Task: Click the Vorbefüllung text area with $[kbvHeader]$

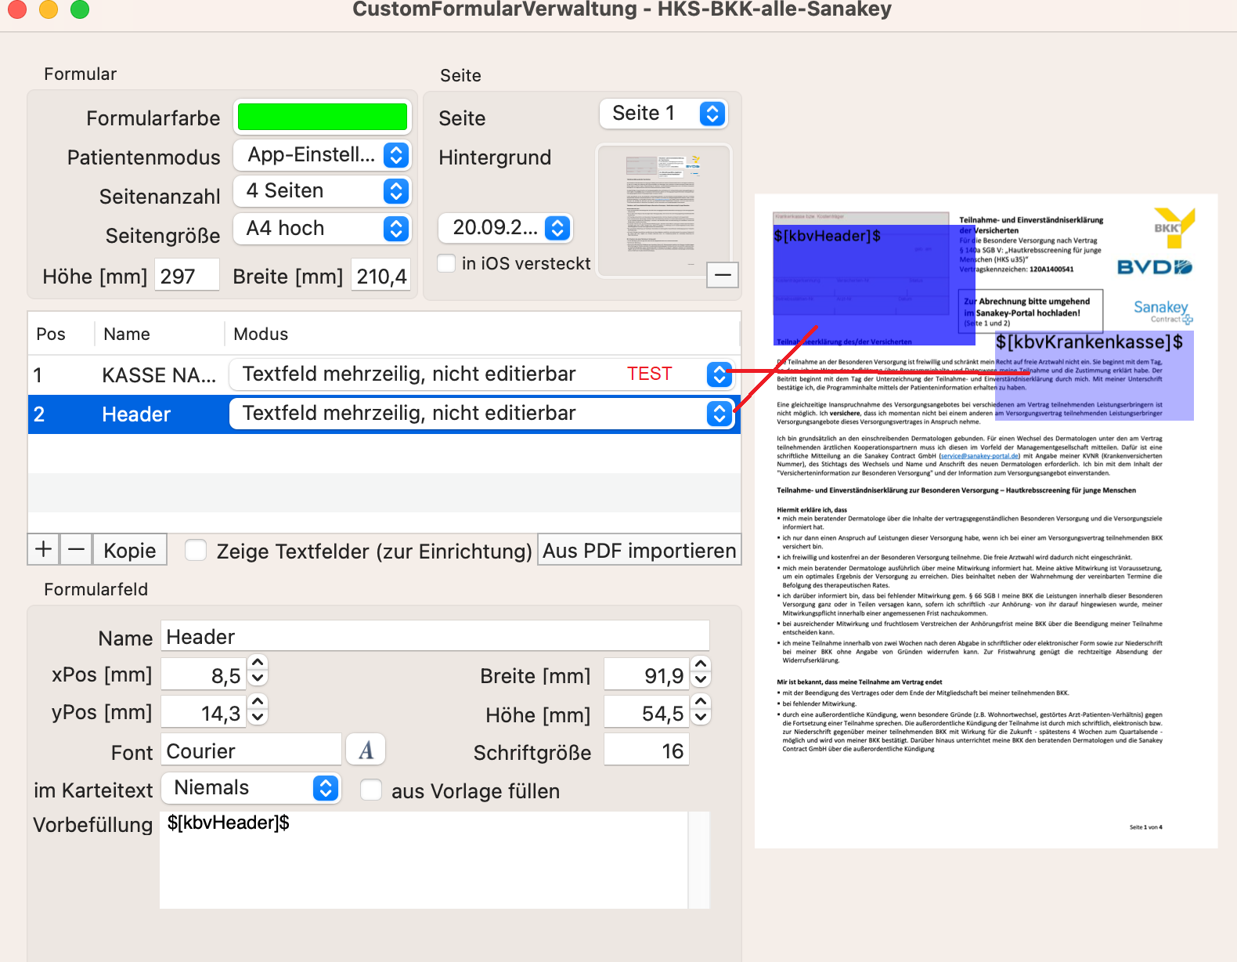Action: click(x=424, y=859)
